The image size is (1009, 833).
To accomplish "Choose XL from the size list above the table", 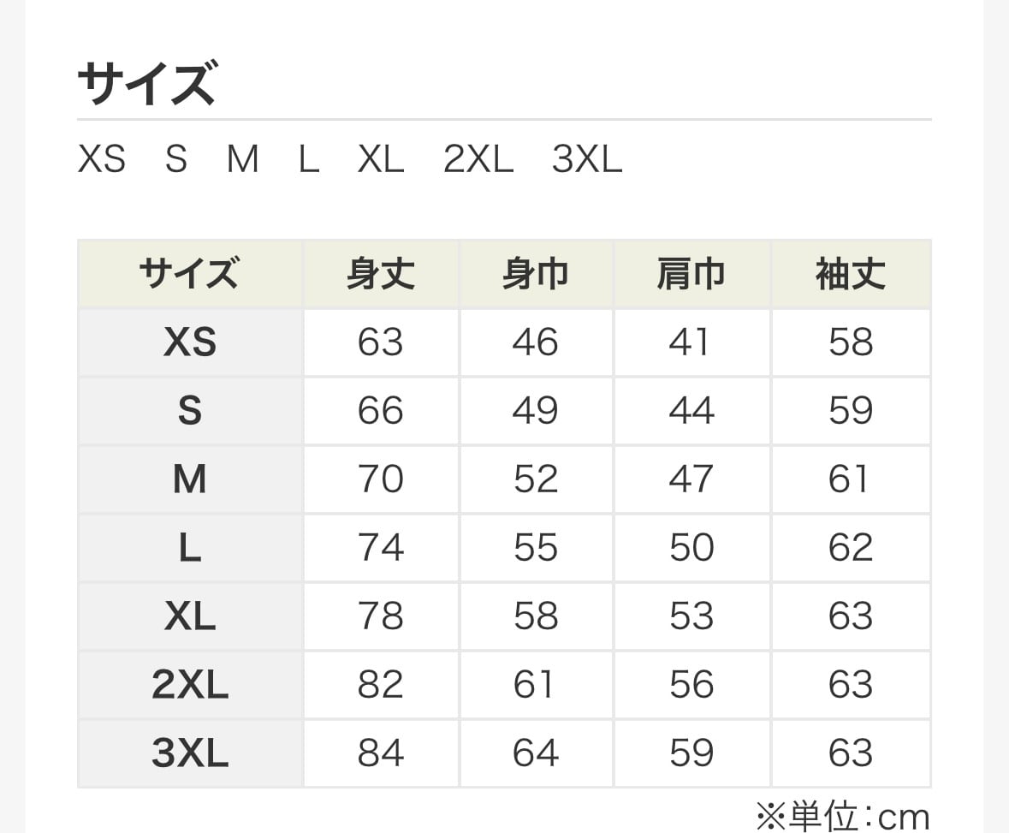I will [381, 159].
